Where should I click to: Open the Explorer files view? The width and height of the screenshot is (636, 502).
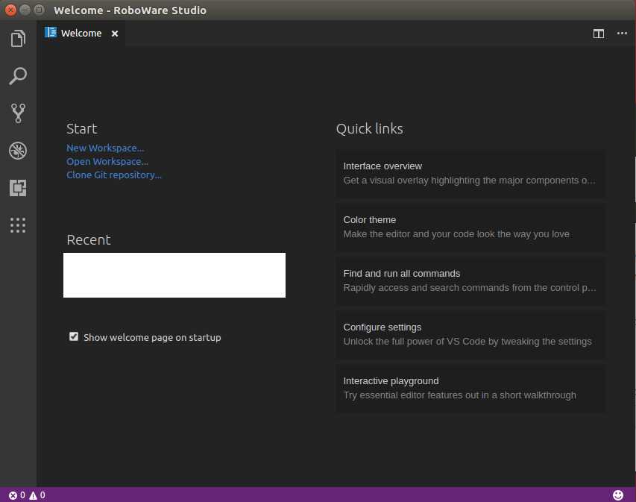click(x=18, y=39)
